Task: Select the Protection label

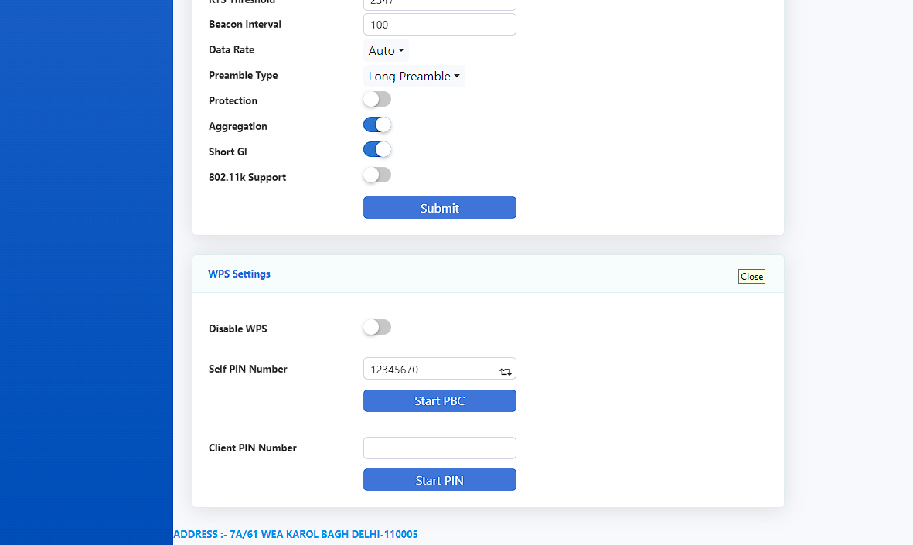Action: (x=233, y=100)
